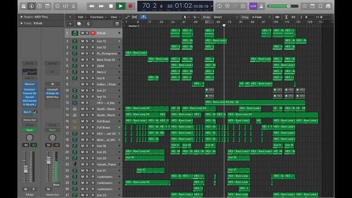
Task: Toggle the Show Automation icon
Action: [127, 17]
